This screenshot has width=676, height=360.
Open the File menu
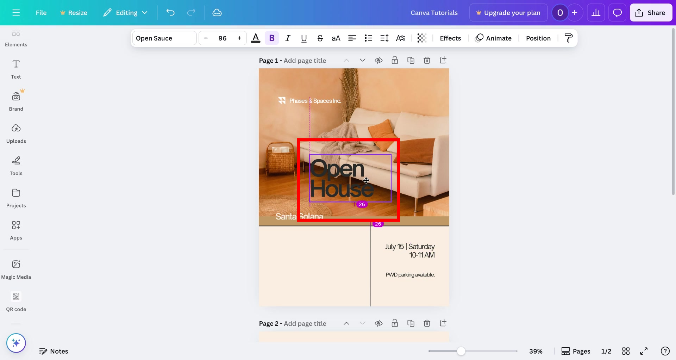pyautogui.click(x=41, y=12)
